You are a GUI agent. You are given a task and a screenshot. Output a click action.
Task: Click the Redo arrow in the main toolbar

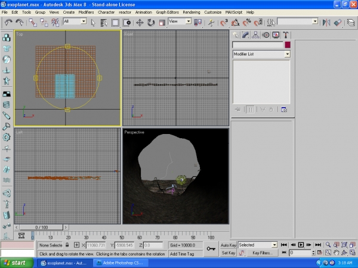(x=20, y=23)
